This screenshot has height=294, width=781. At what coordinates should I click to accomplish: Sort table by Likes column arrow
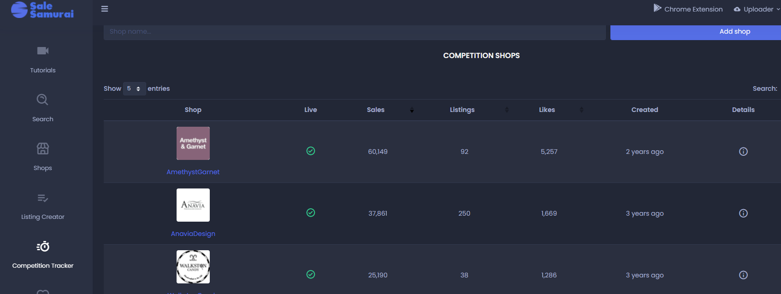(581, 110)
